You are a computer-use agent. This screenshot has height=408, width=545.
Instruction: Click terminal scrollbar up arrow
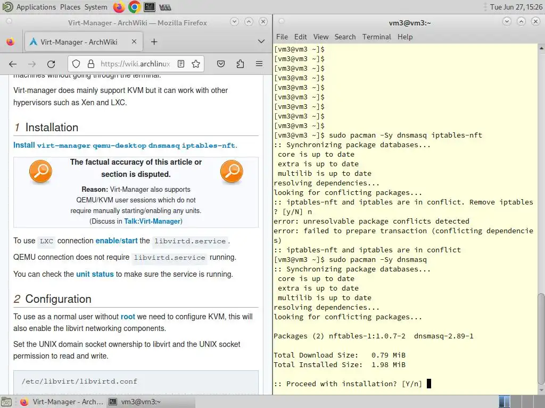pyautogui.click(x=541, y=48)
